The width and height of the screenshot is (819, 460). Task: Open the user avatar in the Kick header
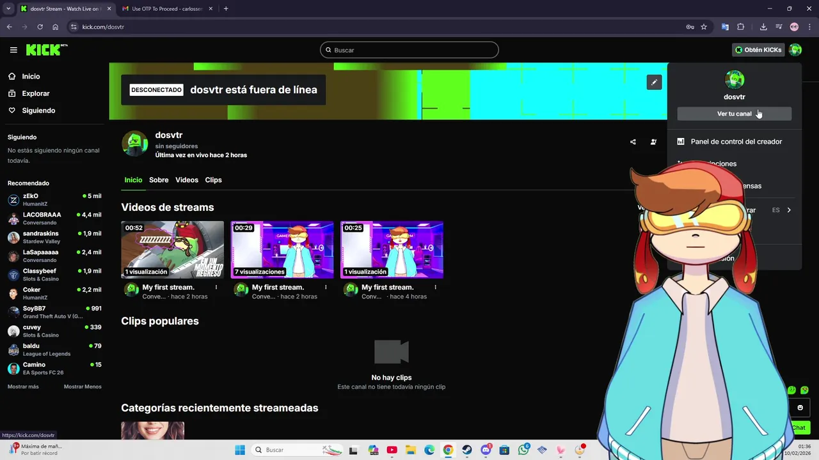[x=795, y=50]
